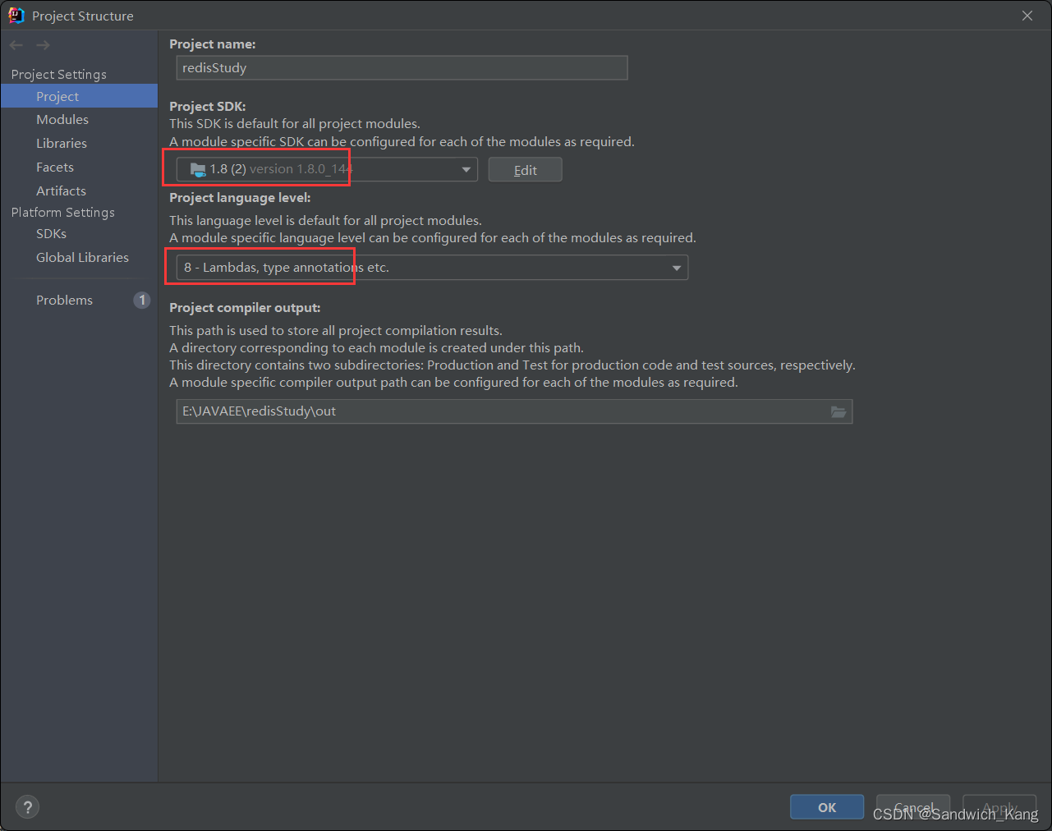1052x831 pixels.
Task: Open the Project SDK dropdown
Action: (x=466, y=168)
